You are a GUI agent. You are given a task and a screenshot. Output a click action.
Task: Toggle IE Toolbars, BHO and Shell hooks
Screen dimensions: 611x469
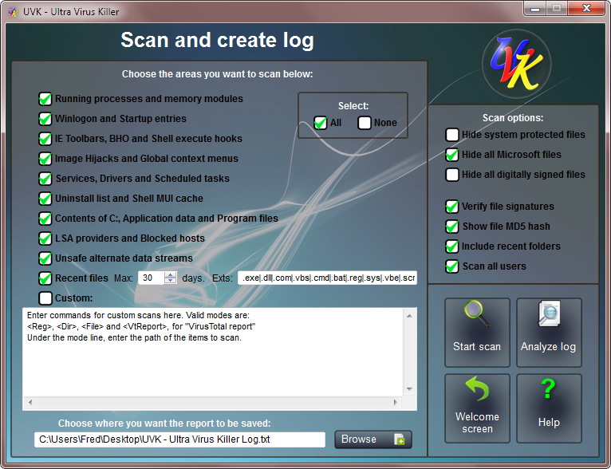[45, 139]
